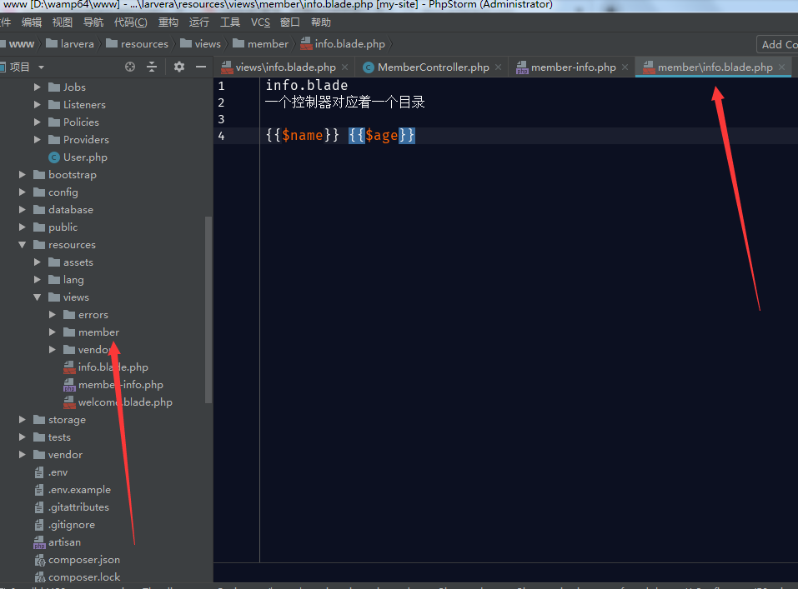Expand the config folder

pos(23,192)
